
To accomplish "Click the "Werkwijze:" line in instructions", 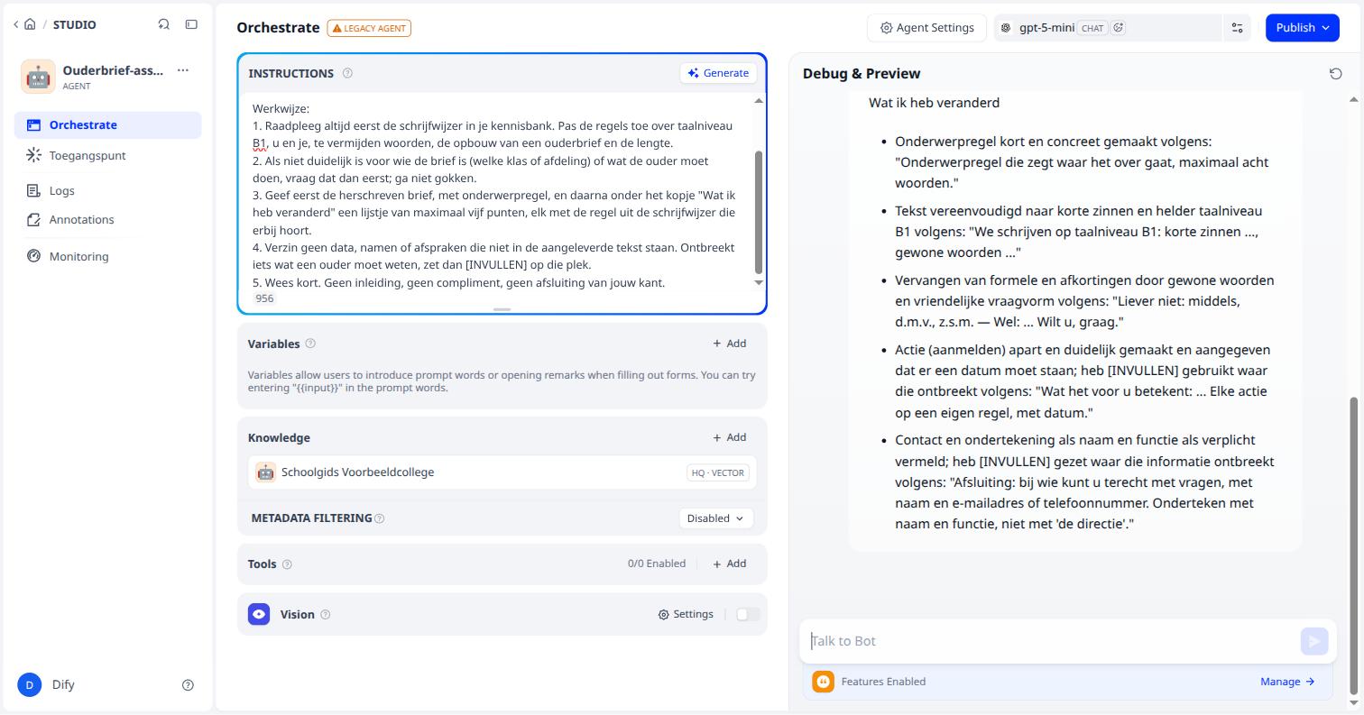I will (x=281, y=108).
